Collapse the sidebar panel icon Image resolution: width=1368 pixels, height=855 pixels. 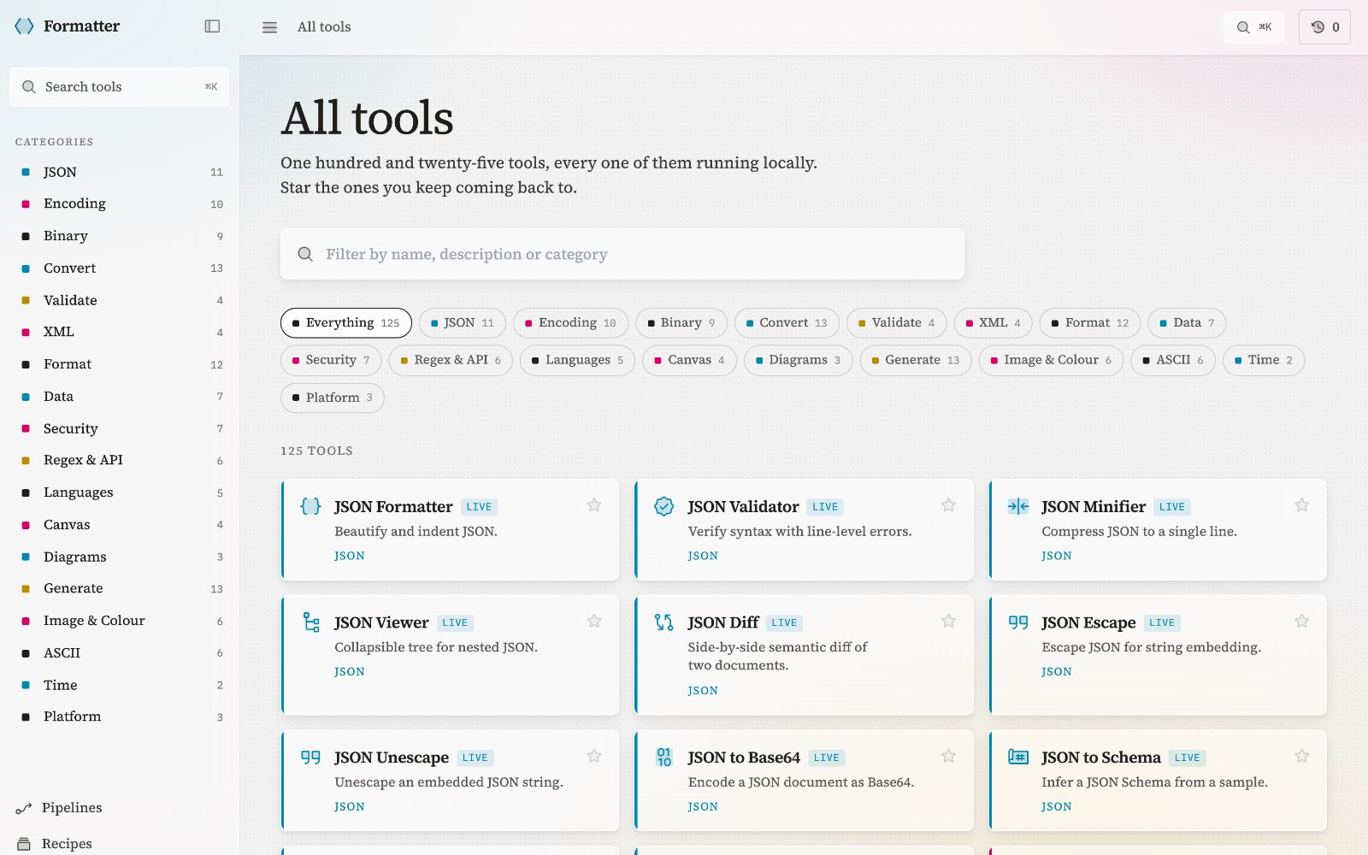(x=212, y=27)
